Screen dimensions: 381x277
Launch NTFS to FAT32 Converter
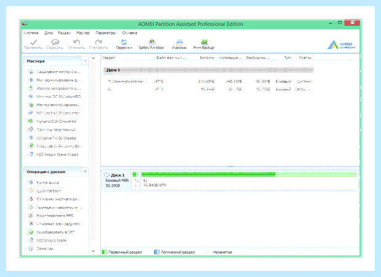[53, 113]
